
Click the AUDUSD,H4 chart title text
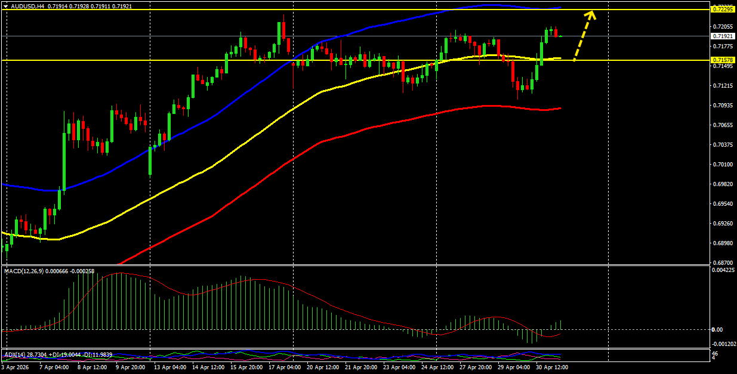[27, 6]
